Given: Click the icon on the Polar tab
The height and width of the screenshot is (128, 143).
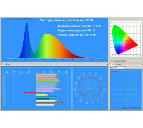Looking at the screenshot, I should [x=6, y=64].
